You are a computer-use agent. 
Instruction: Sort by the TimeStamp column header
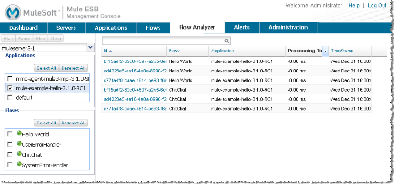point(350,51)
